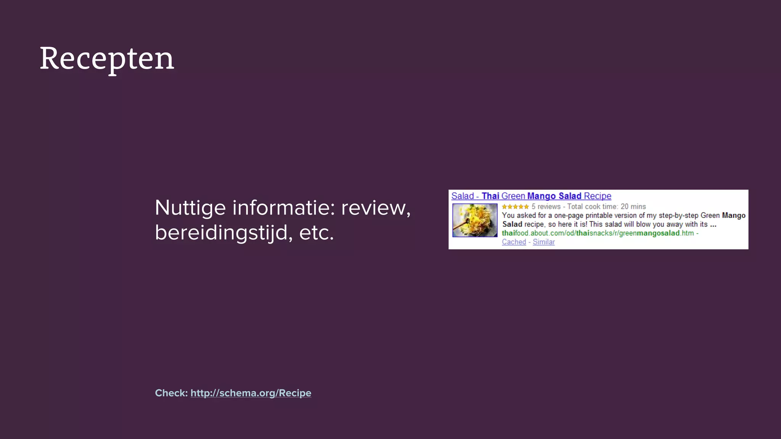Click 'Total cook time: 20 mins' text
The image size is (781, 439).
coord(606,207)
